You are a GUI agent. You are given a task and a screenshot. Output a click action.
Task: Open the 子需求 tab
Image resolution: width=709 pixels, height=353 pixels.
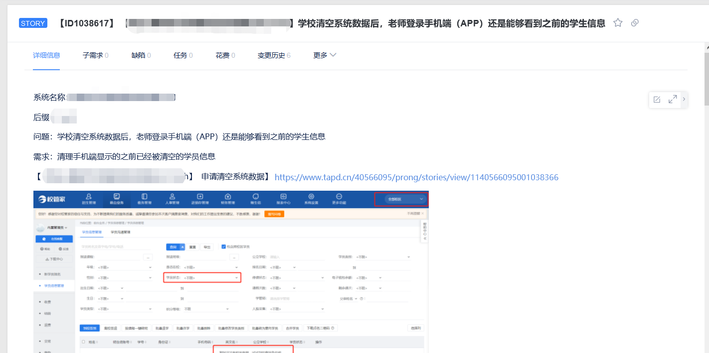96,55
